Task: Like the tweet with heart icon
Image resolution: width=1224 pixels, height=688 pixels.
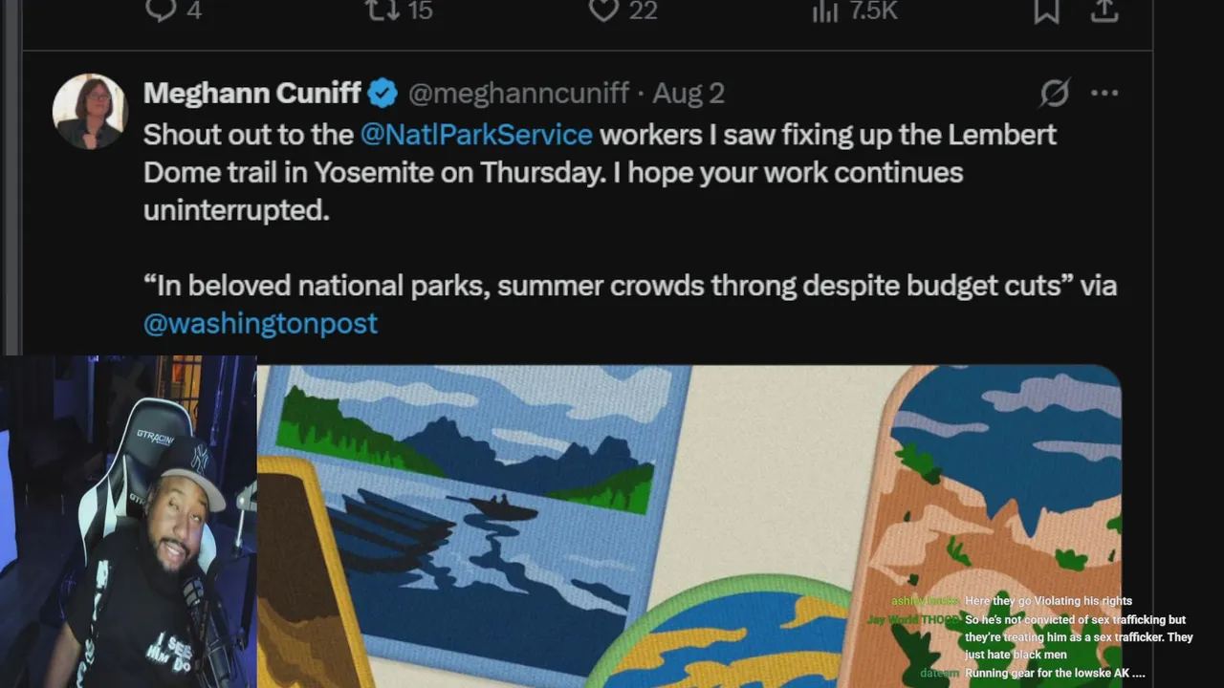Action: coord(603,10)
